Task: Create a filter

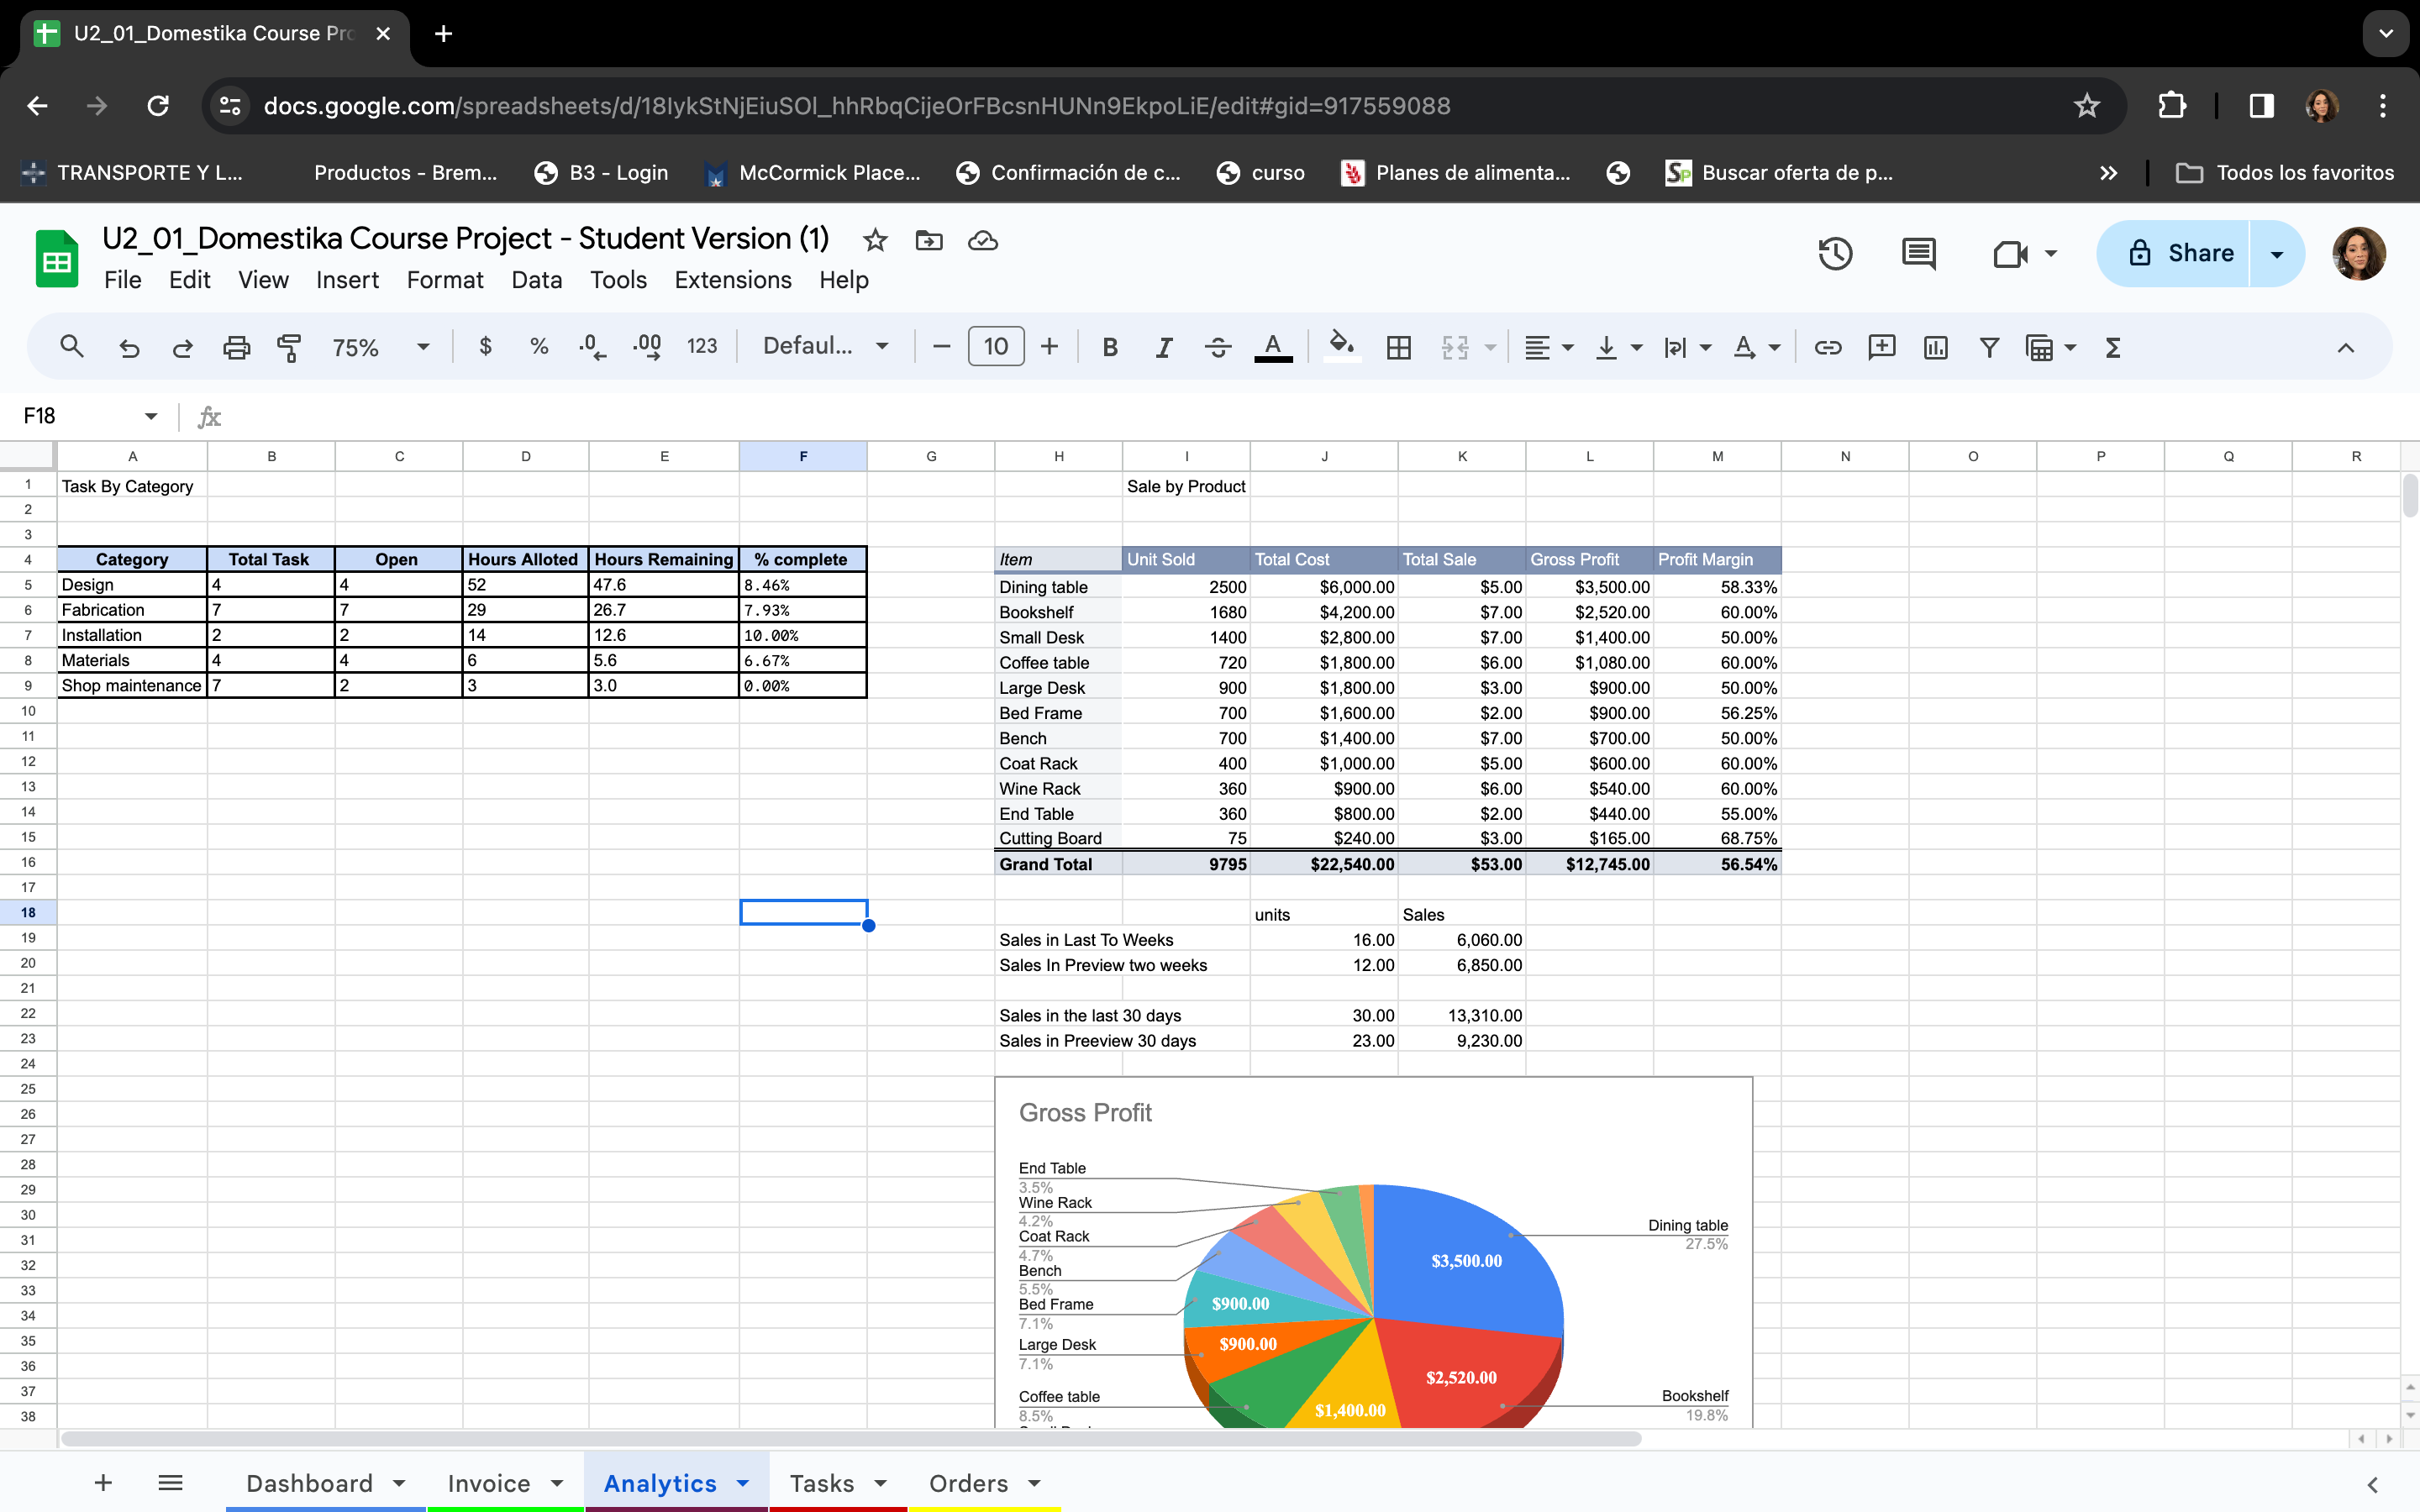Action: coord(1989,347)
